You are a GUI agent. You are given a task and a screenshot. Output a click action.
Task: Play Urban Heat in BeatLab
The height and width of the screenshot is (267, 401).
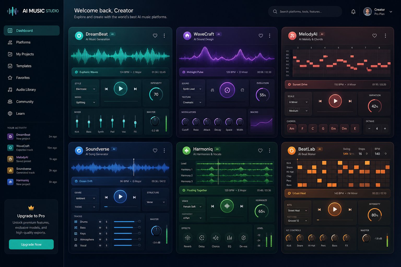335,209
